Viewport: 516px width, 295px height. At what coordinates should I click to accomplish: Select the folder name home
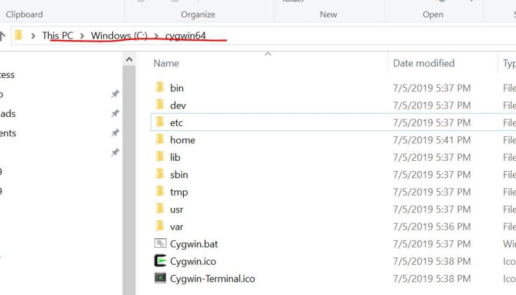tap(183, 140)
